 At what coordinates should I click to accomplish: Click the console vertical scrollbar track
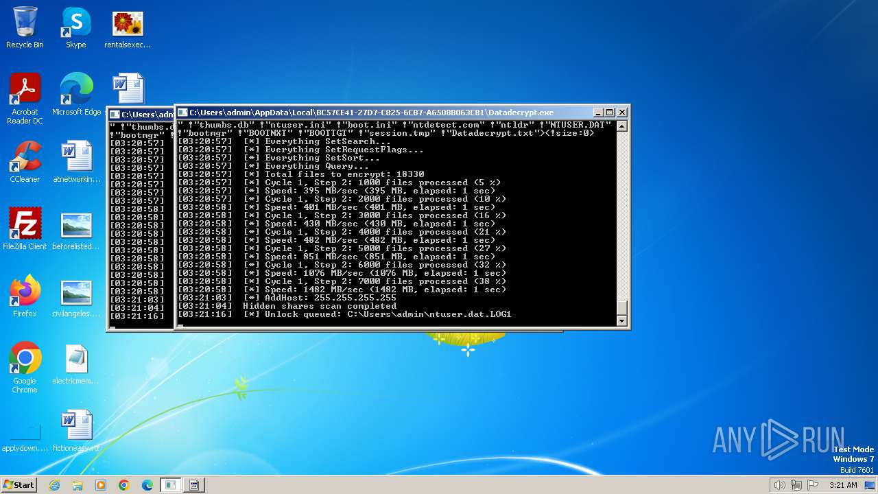(x=621, y=216)
